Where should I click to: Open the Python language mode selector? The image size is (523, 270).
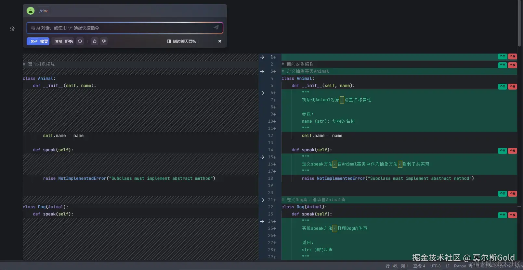pos(460,266)
